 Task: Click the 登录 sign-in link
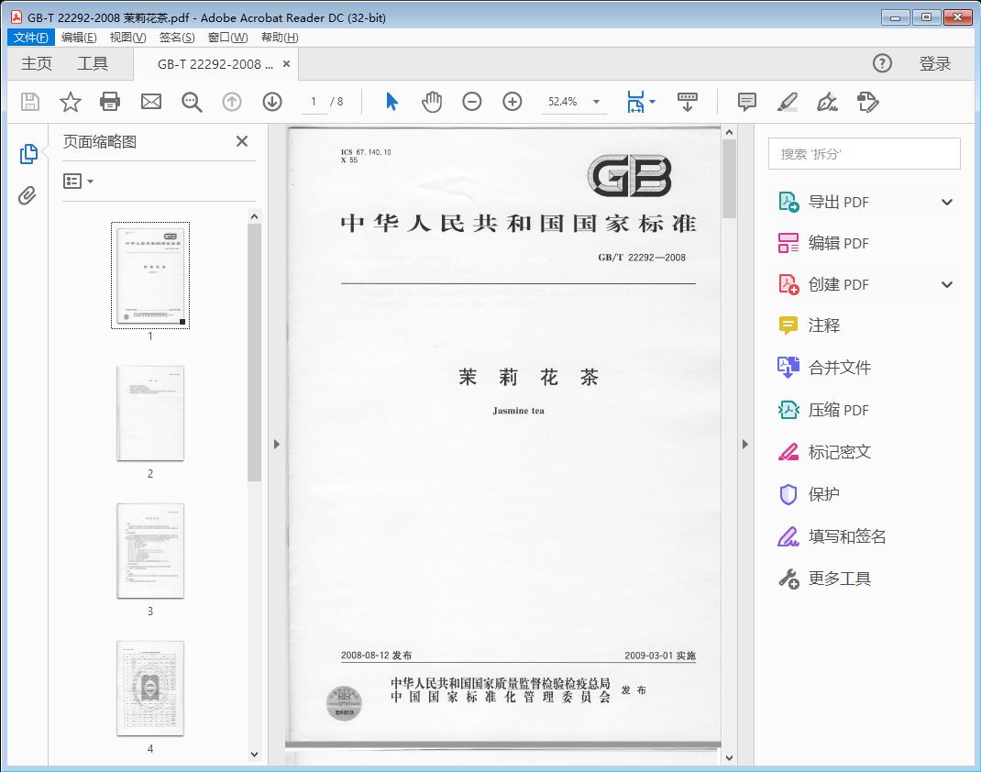pyautogui.click(x=937, y=63)
